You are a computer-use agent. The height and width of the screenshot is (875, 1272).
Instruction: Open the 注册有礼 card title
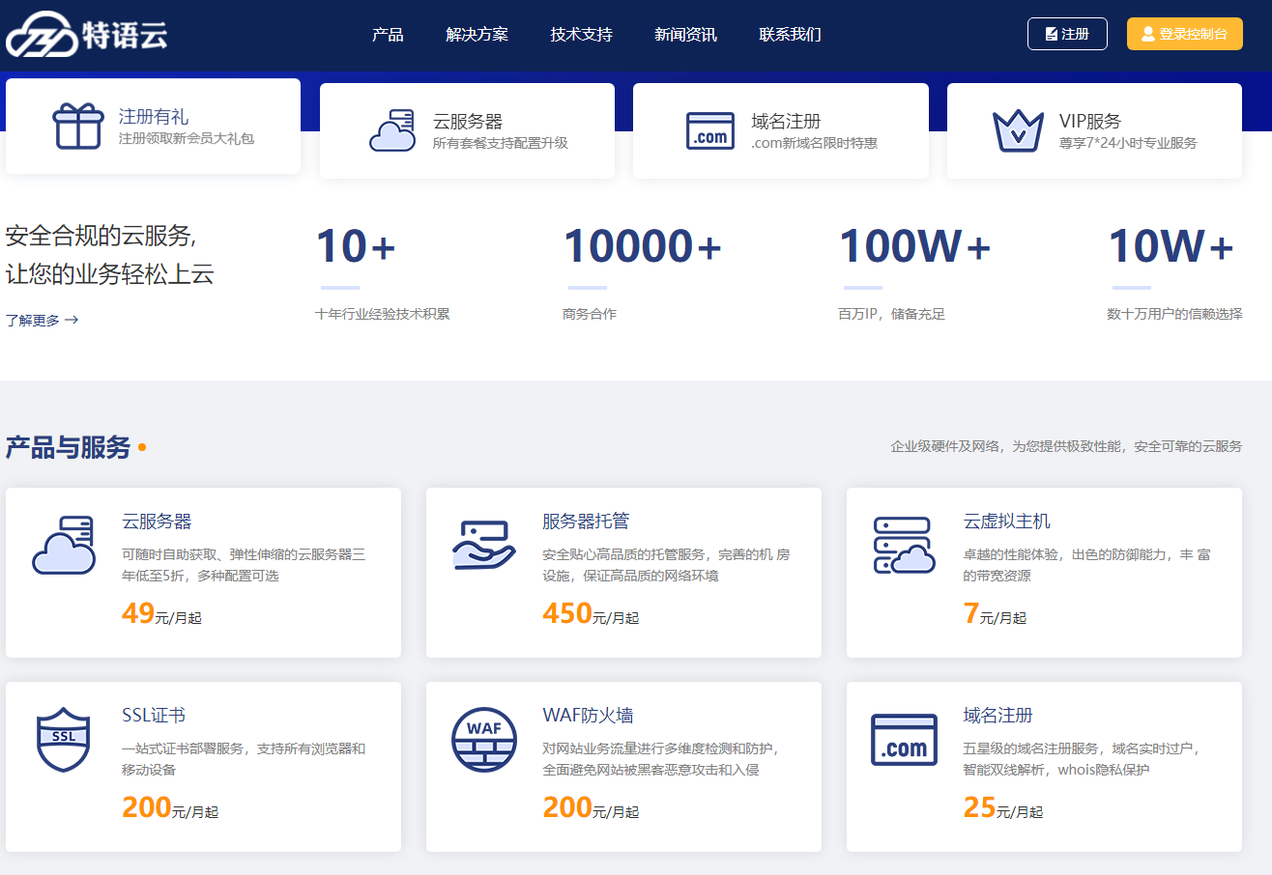(x=154, y=117)
